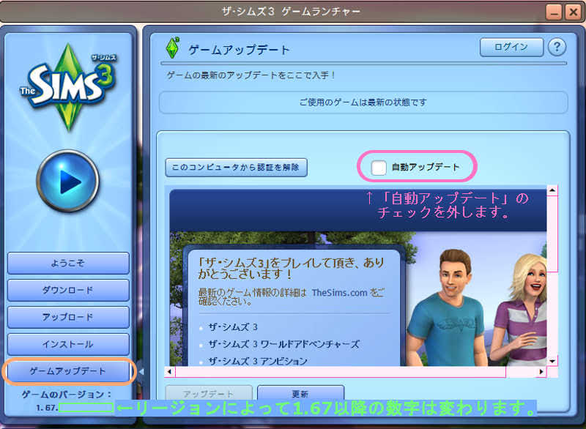Click ザ・シムズ 3 アンビション list item
586x429 pixels.
pyautogui.click(x=258, y=361)
